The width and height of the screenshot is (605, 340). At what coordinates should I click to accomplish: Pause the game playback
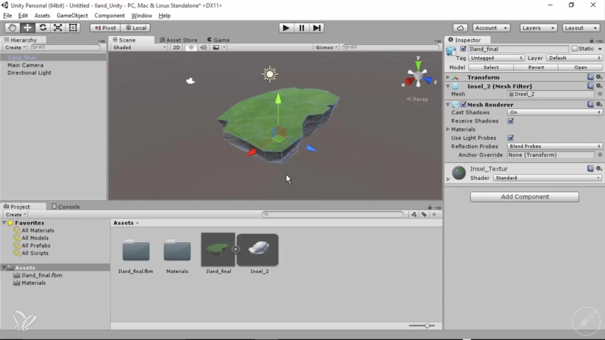point(302,28)
